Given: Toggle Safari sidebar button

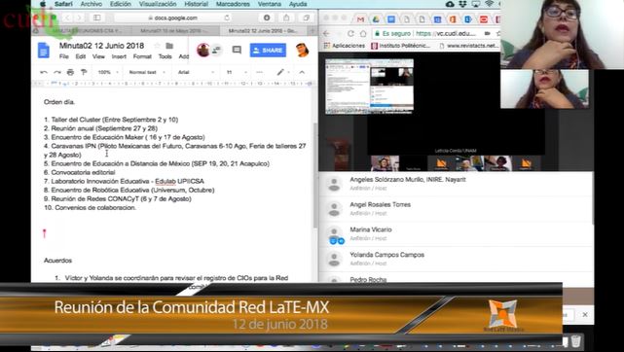Looking at the screenshot, I should (x=96, y=18).
